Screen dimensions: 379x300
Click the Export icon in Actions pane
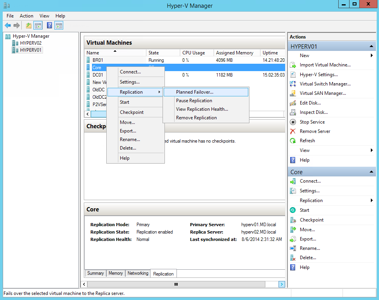293,239
